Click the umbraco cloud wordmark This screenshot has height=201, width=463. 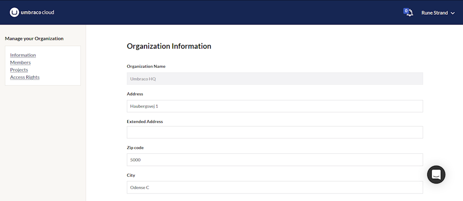(x=38, y=12)
